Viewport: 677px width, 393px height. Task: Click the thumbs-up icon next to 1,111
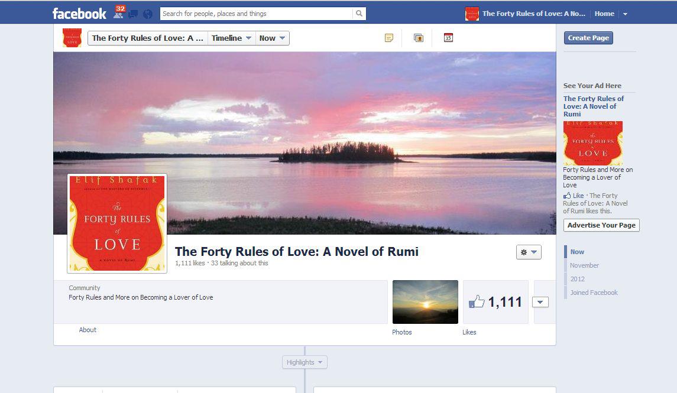tap(477, 301)
